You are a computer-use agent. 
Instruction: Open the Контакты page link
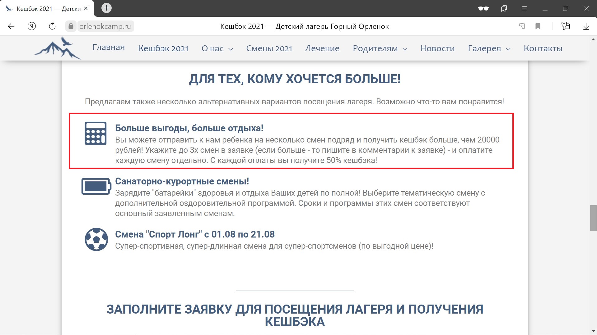[x=543, y=48]
